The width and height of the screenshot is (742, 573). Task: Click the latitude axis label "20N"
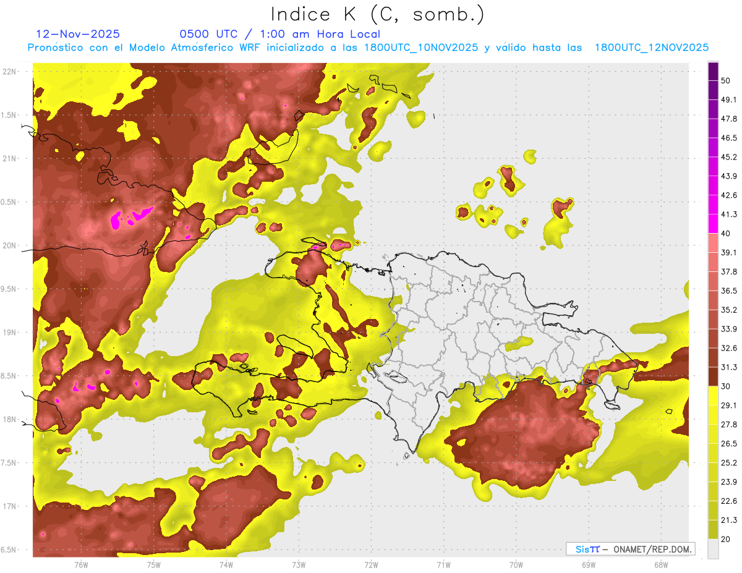click(x=9, y=245)
